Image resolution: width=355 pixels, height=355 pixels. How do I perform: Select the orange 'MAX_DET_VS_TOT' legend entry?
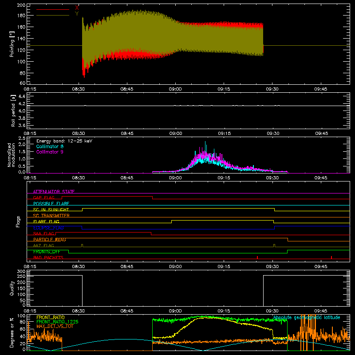tap(55, 326)
